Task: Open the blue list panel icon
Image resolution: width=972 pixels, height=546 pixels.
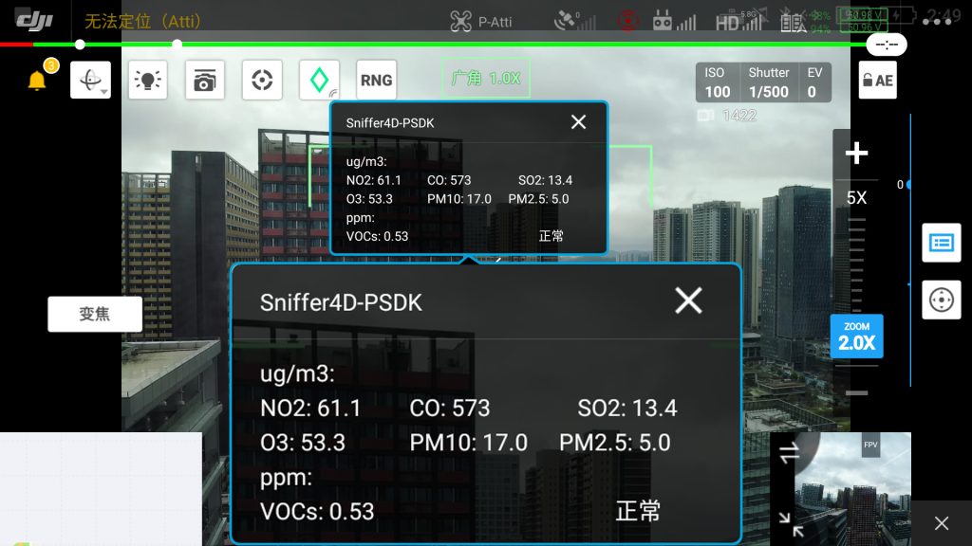Action: point(941,243)
